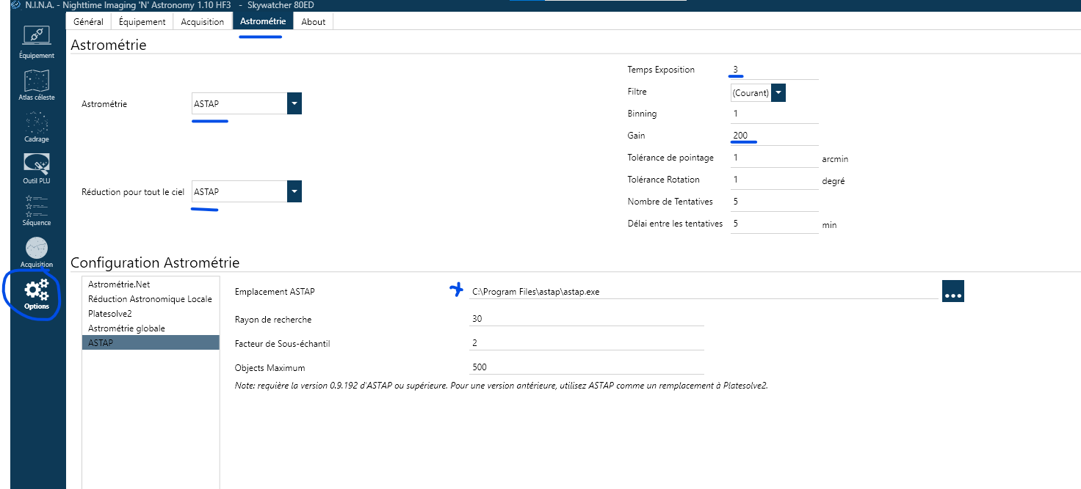Select Platesolve2 in the solver list

pos(110,313)
